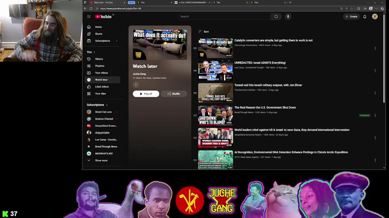The width and height of the screenshot is (389, 218).
Task: Open options menu for Tunnel raid video
Action: [x=375, y=93]
